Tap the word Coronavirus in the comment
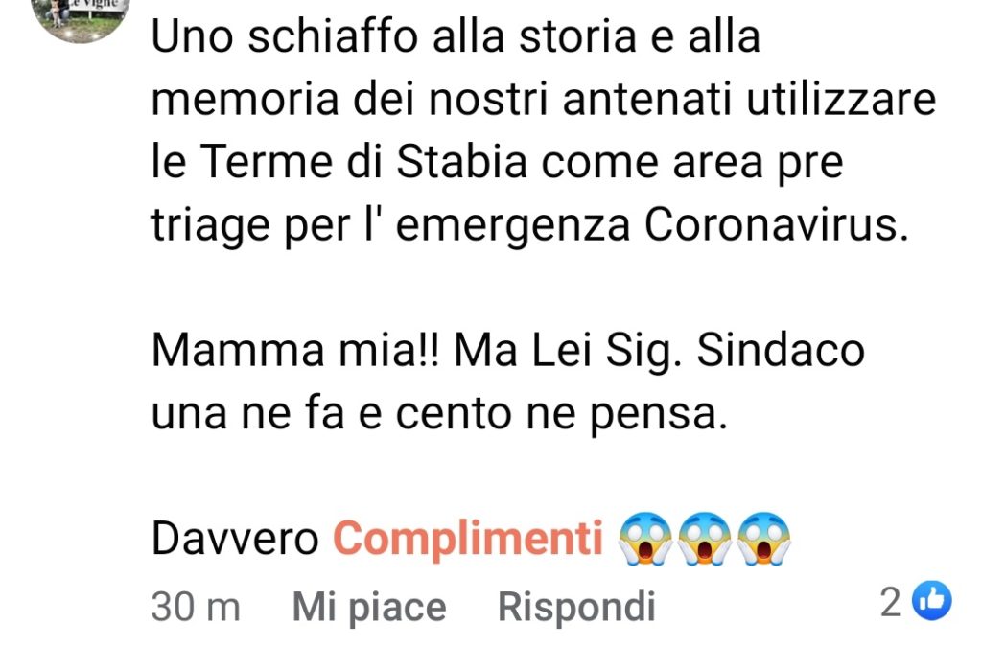This screenshot has height=647, width=982. coord(775,224)
